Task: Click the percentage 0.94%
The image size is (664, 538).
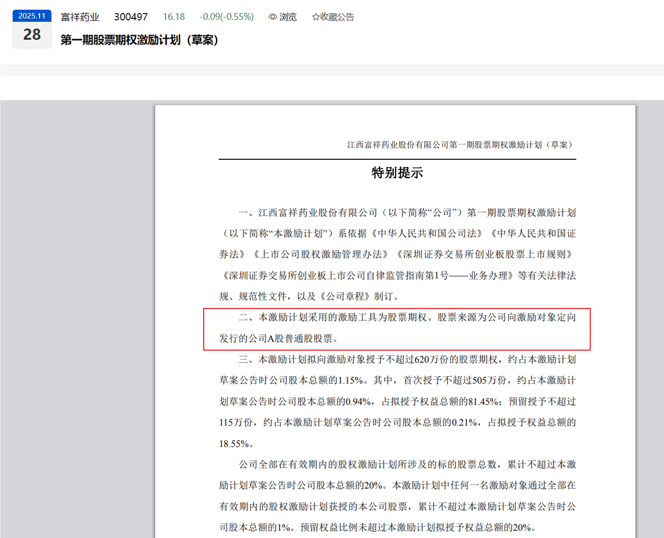Action: tap(358, 402)
